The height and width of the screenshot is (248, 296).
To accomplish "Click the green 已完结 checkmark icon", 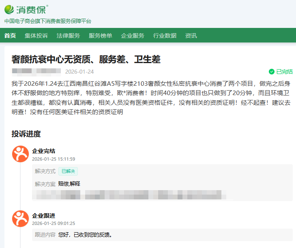I will (x=272, y=72).
